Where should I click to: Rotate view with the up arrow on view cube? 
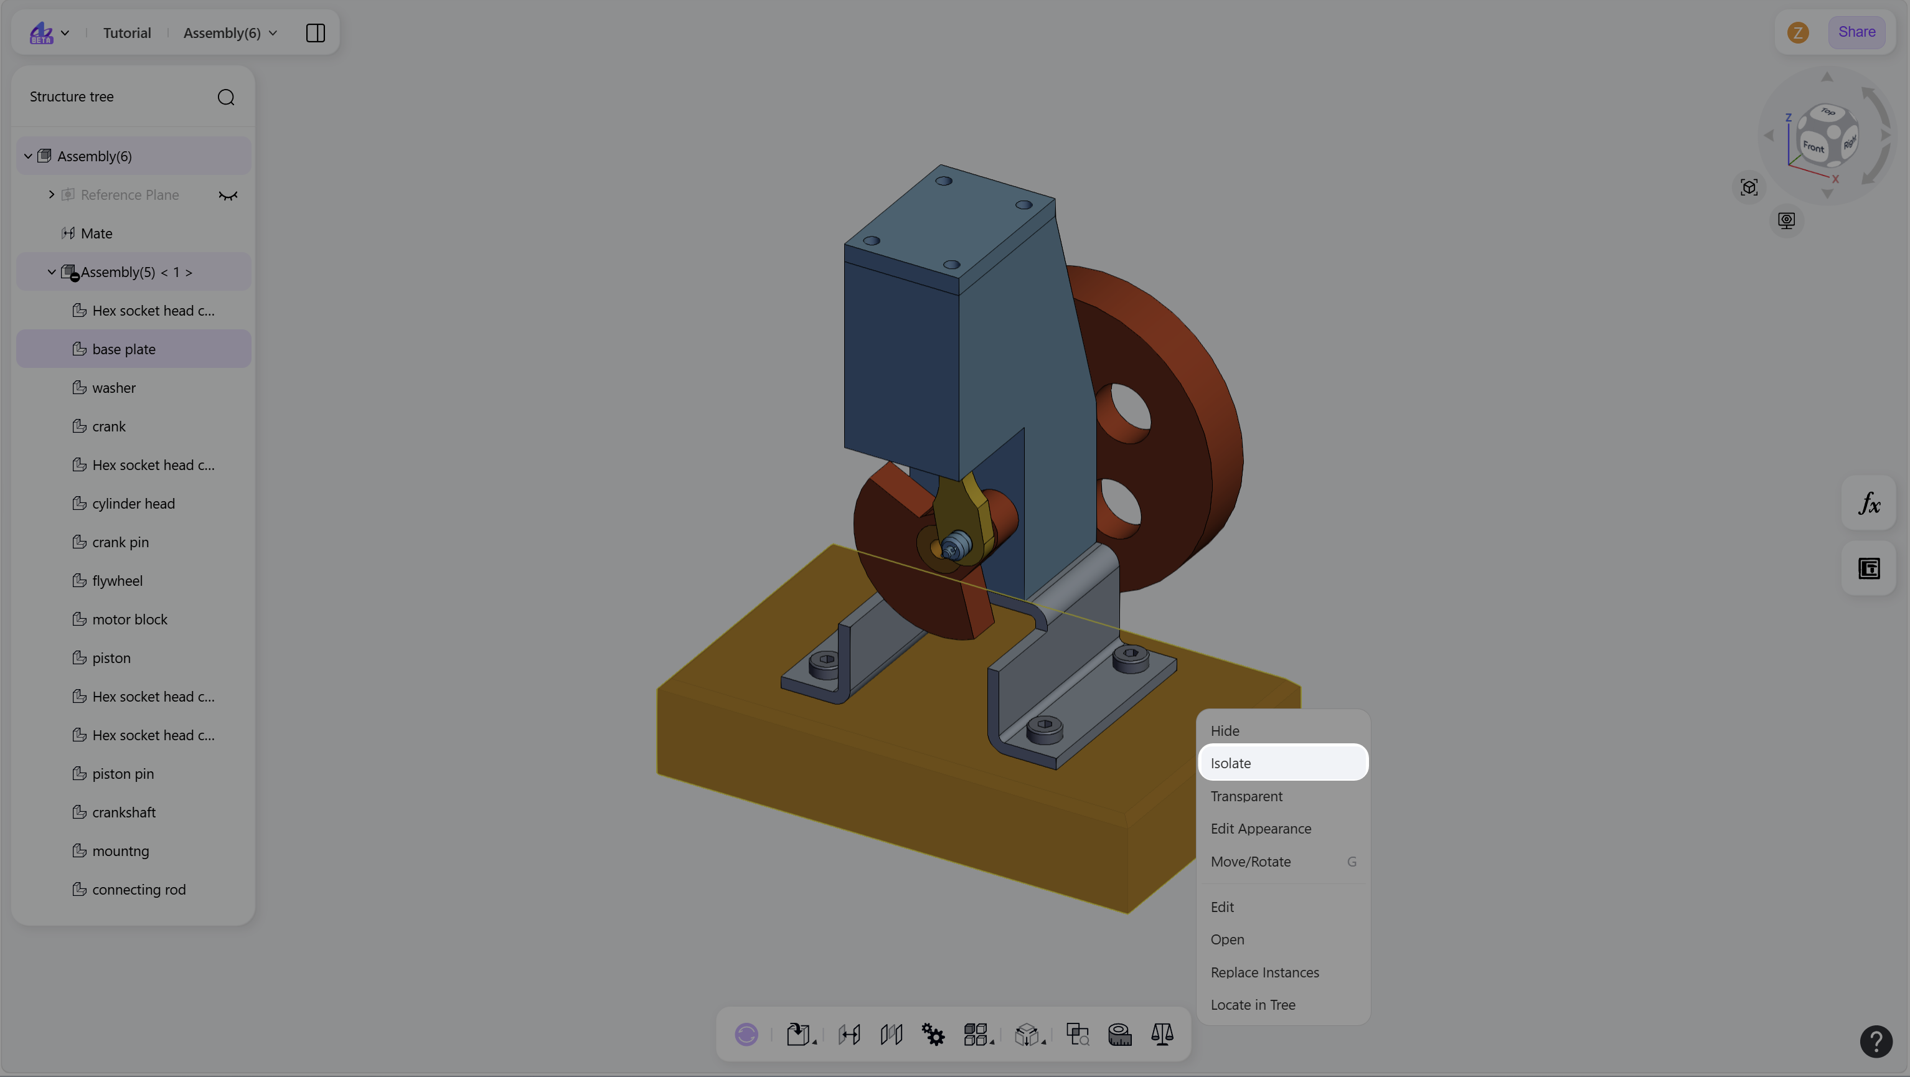[x=1827, y=77]
